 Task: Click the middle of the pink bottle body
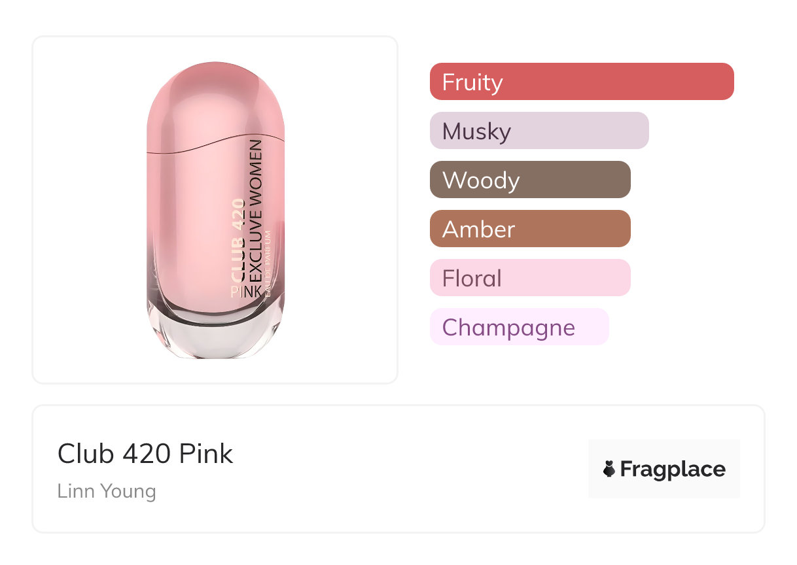(x=196, y=216)
